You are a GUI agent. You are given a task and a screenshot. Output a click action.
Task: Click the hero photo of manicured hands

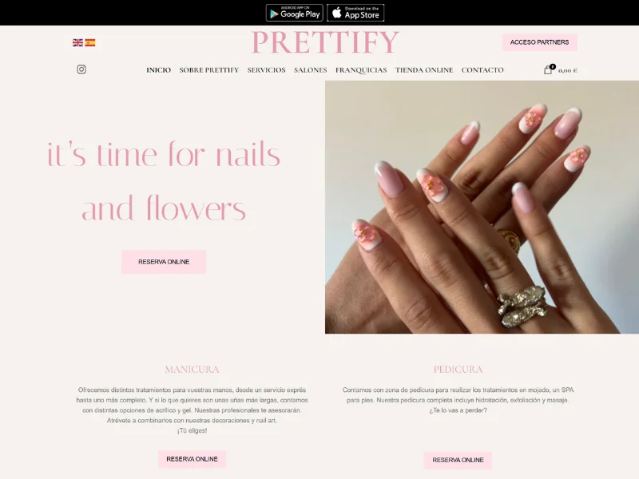[x=482, y=207]
